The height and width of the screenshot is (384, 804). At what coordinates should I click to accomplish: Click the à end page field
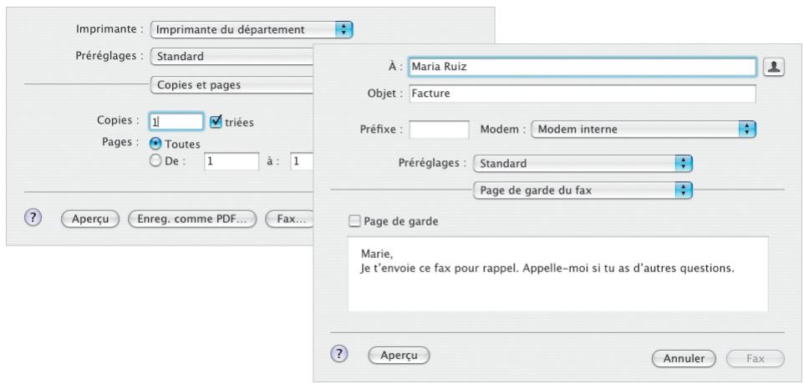tap(302, 161)
